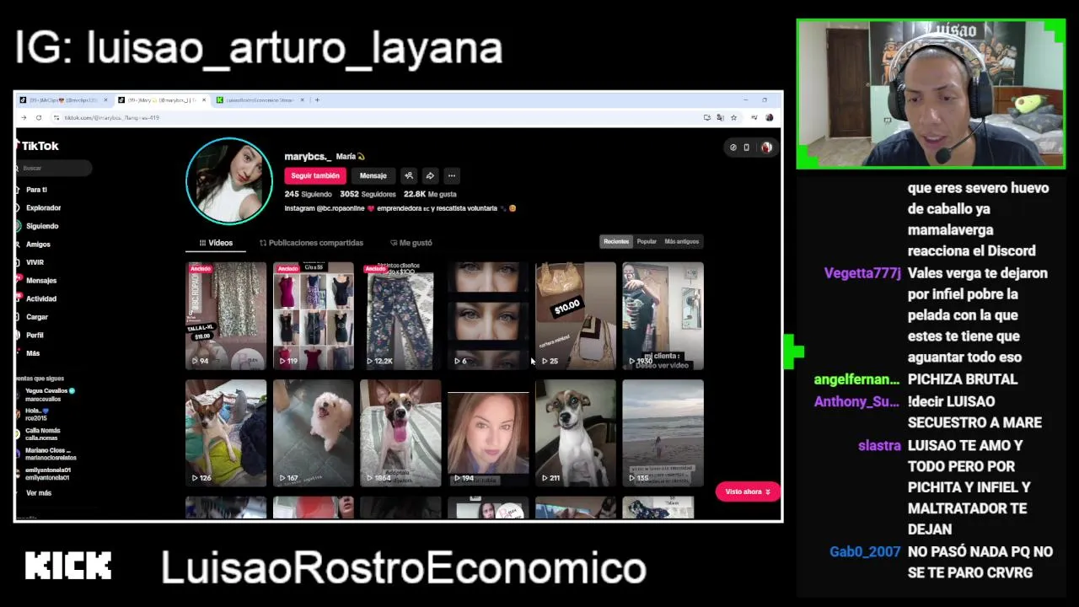Click the translate page icon
This screenshot has height=607, width=1079.
[720, 118]
